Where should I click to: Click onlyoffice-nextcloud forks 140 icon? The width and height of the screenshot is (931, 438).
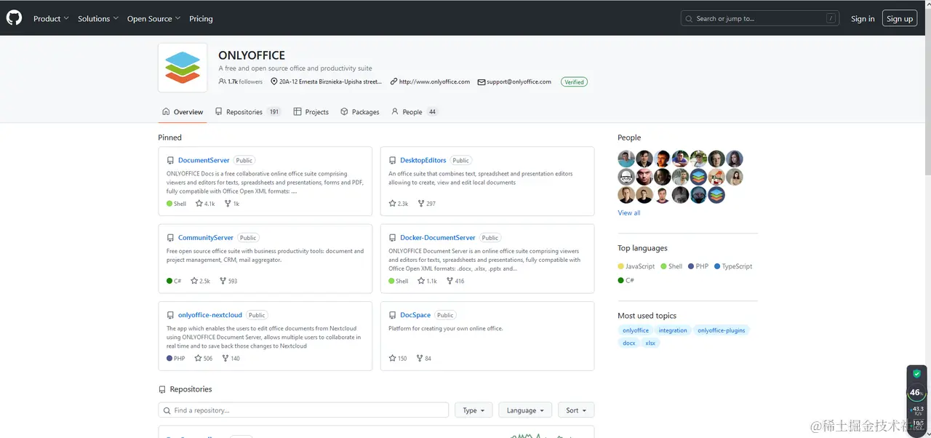pyautogui.click(x=225, y=358)
